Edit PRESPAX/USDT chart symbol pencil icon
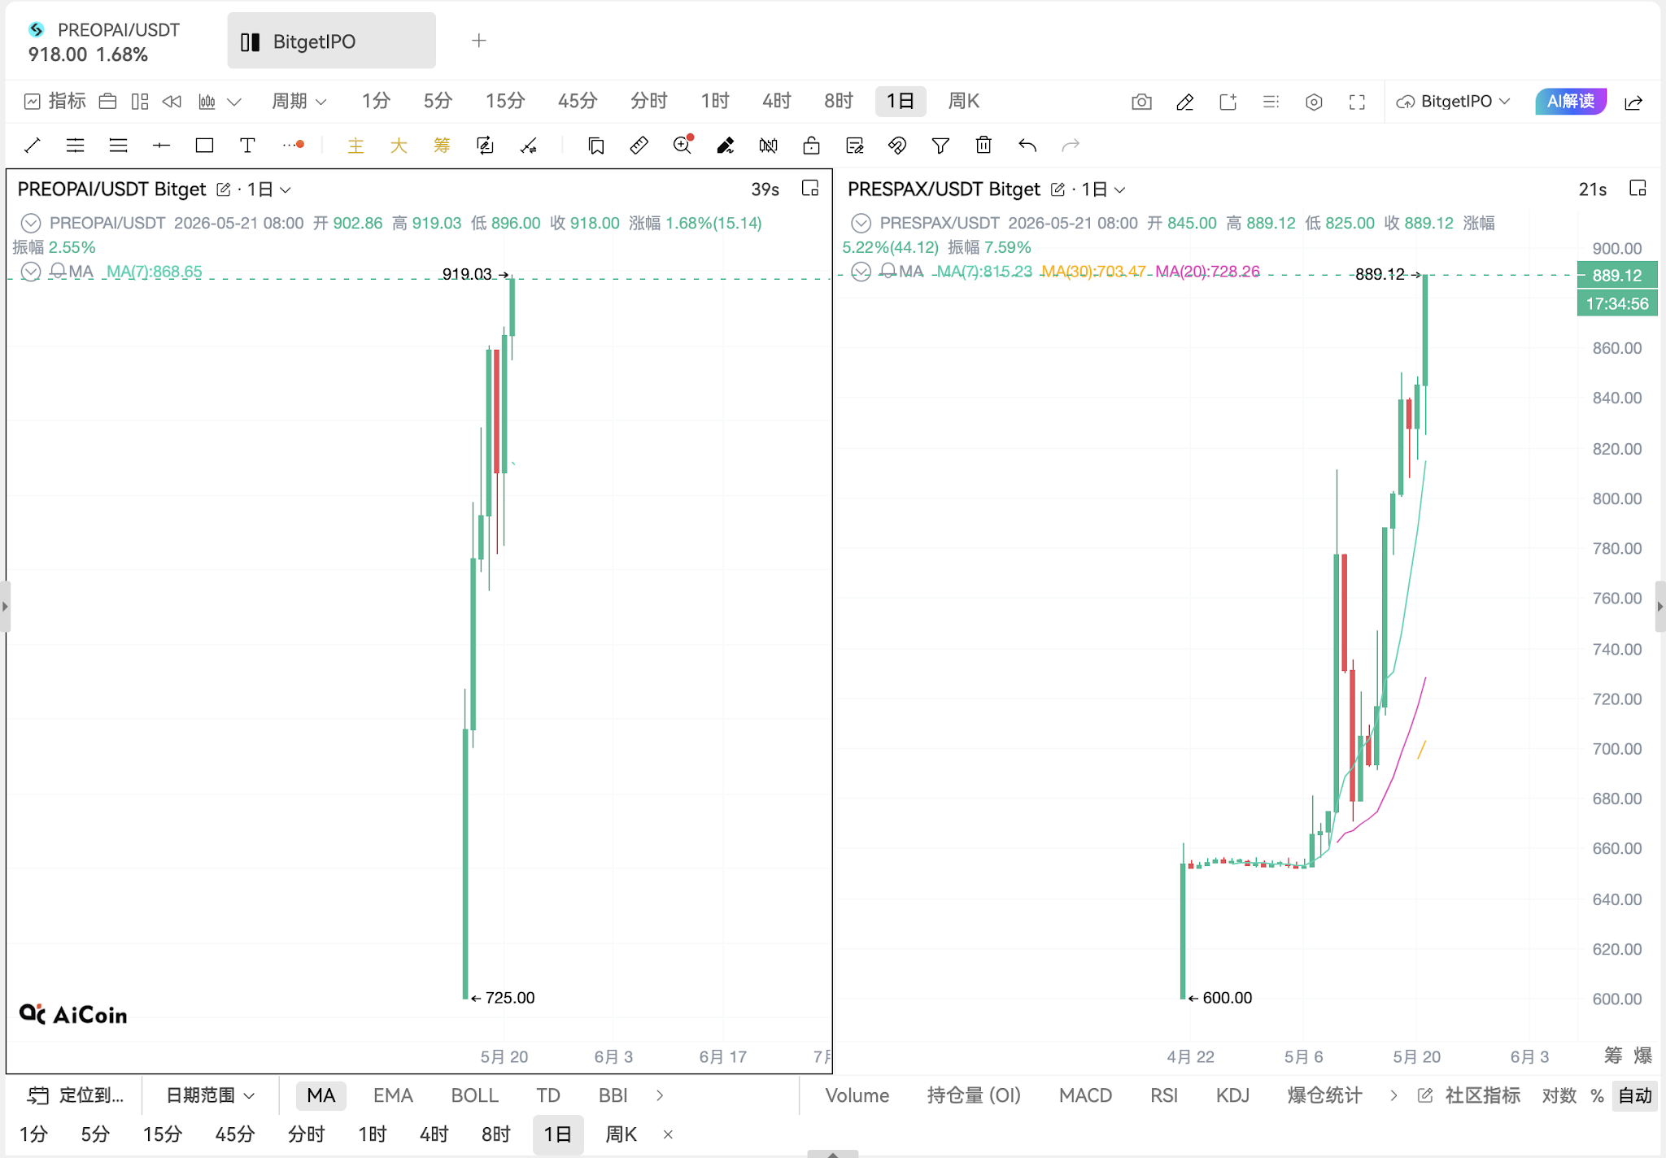Image resolution: width=1666 pixels, height=1158 pixels. pos(1058,189)
